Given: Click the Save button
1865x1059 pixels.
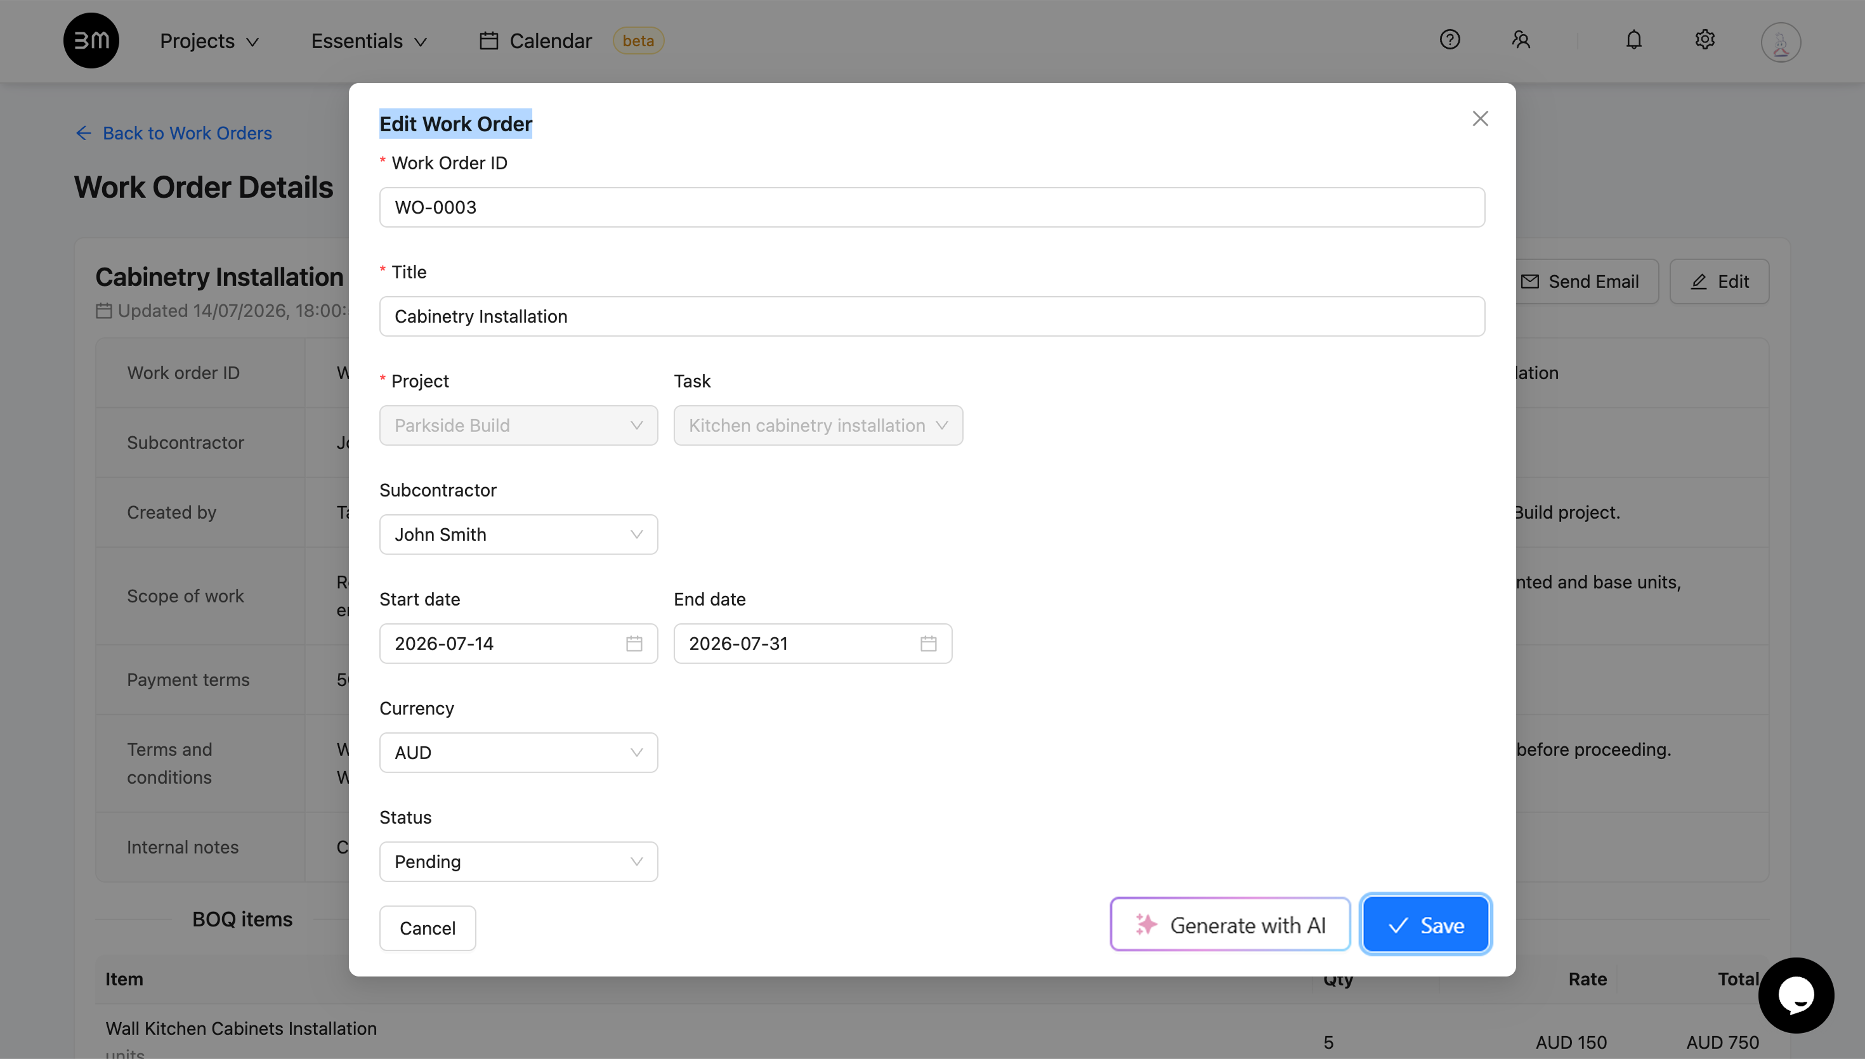Looking at the screenshot, I should point(1425,925).
